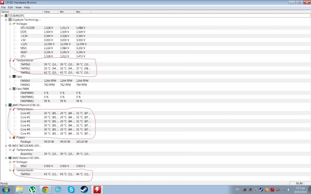Collapse the Fans PWM node
311x194 pixels.
pos(10,89)
